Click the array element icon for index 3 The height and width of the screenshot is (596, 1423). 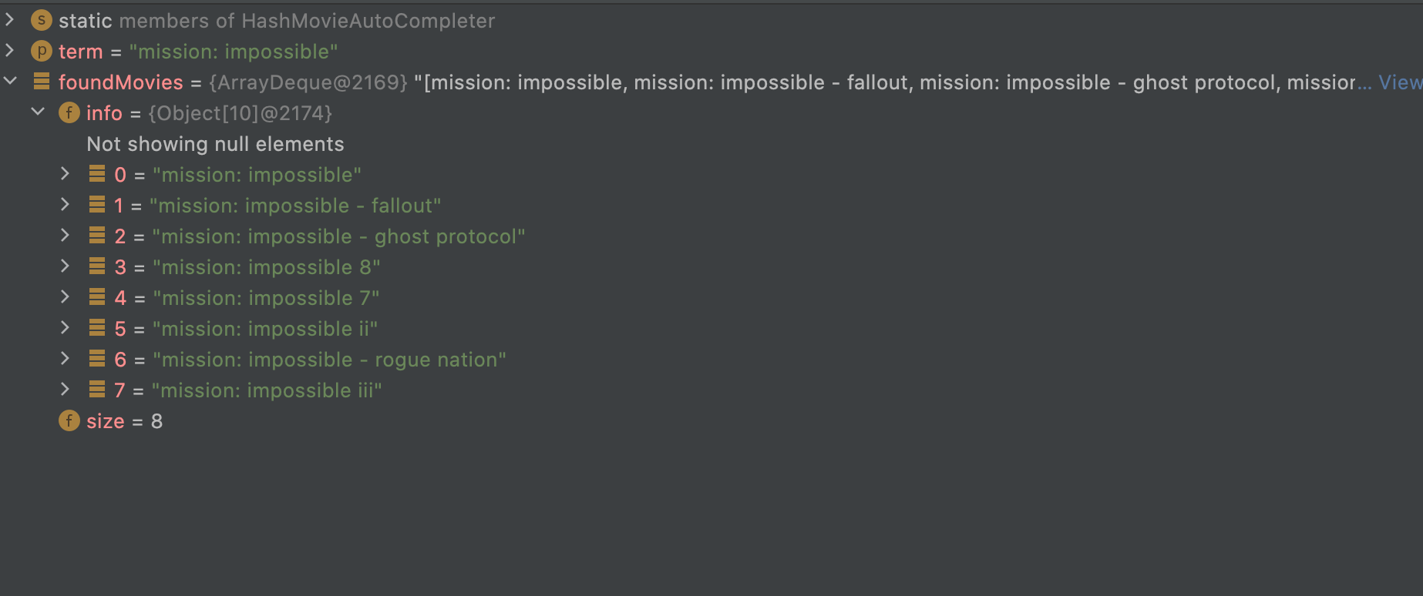pos(97,266)
